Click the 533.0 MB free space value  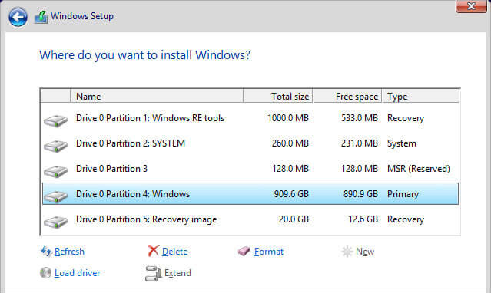(x=360, y=118)
